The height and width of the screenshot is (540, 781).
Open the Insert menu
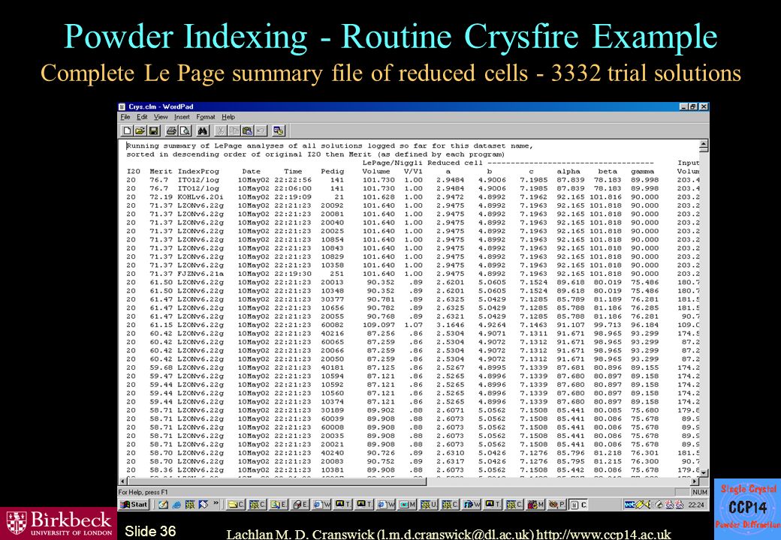pyautogui.click(x=182, y=117)
